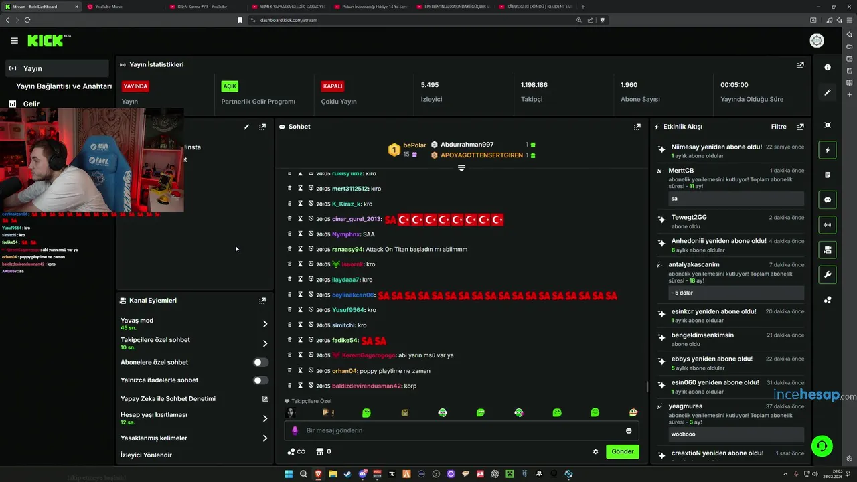Timeout user Nymphnx with the hourglass icon
Screen dimensions: 857x482
tap(301, 234)
